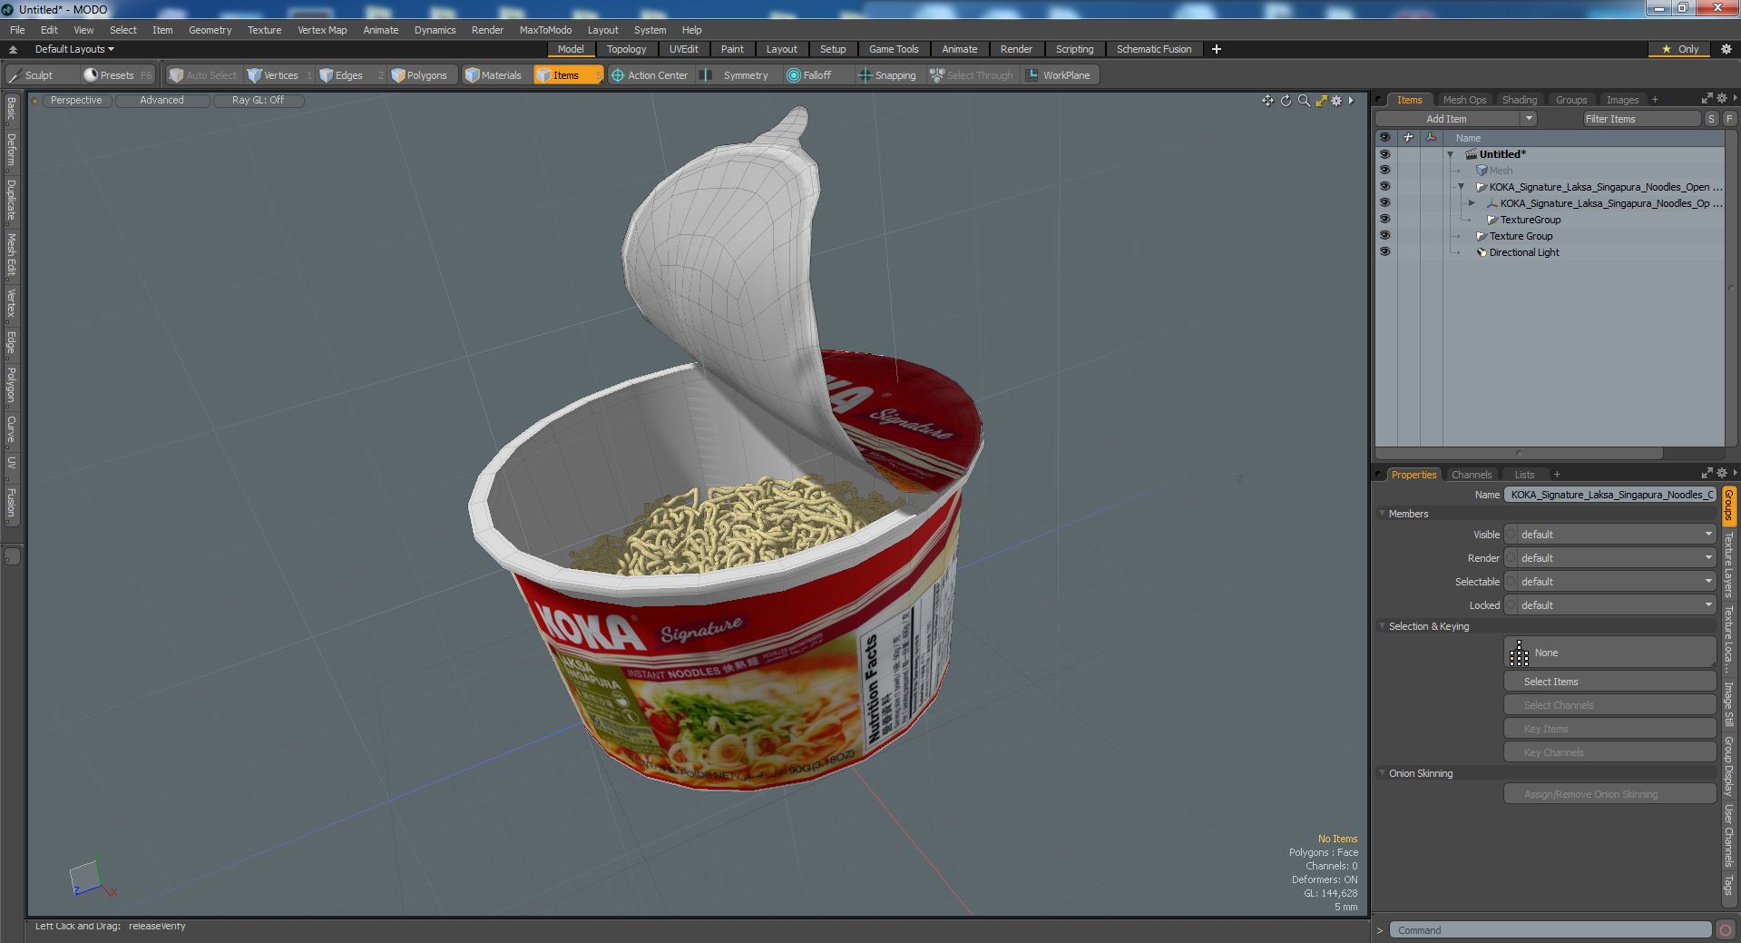This screenshot has height=943, width=1741.
Task: Open the Add Item dropdown arrow
Action: point(1529,119)
